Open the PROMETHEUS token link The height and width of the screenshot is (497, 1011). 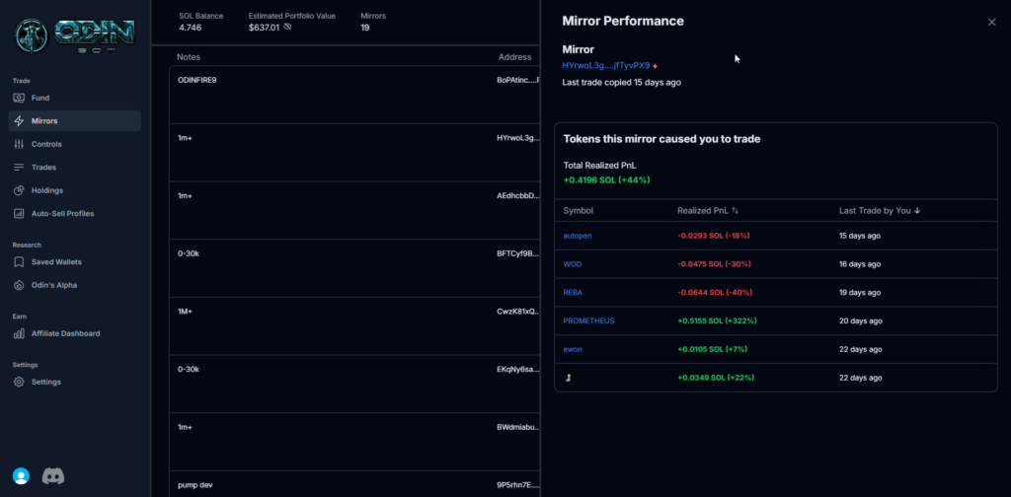pos(588,320)
